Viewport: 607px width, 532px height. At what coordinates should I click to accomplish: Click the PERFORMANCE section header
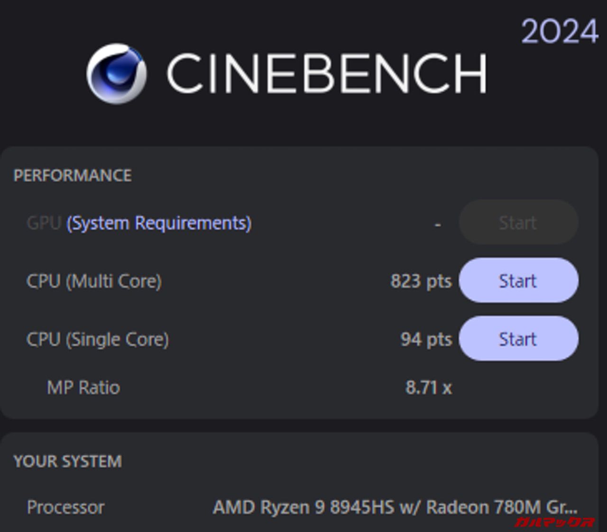pyautogui.click(x=73, y=175)
